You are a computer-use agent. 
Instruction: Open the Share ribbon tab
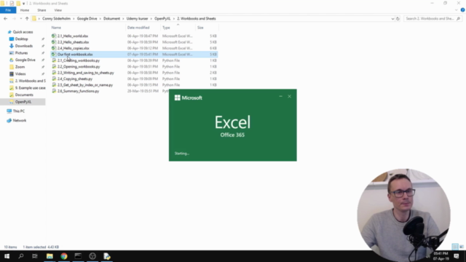42,10
